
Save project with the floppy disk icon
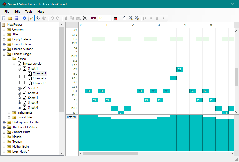(17, 18)
